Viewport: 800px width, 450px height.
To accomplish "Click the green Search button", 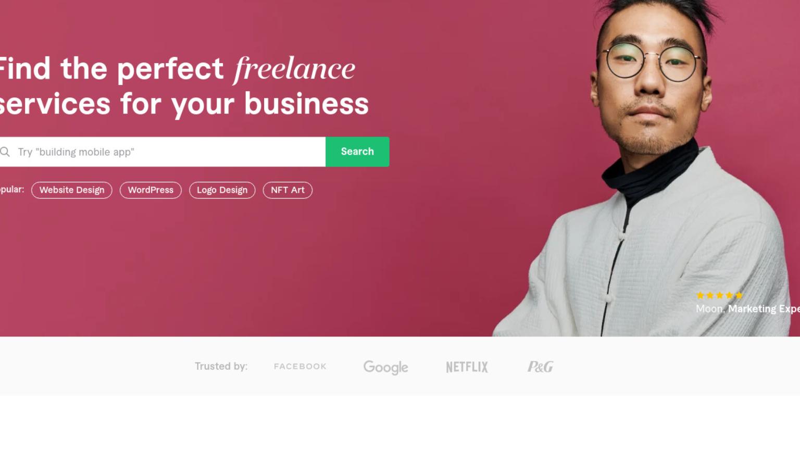I will [357, 152].
